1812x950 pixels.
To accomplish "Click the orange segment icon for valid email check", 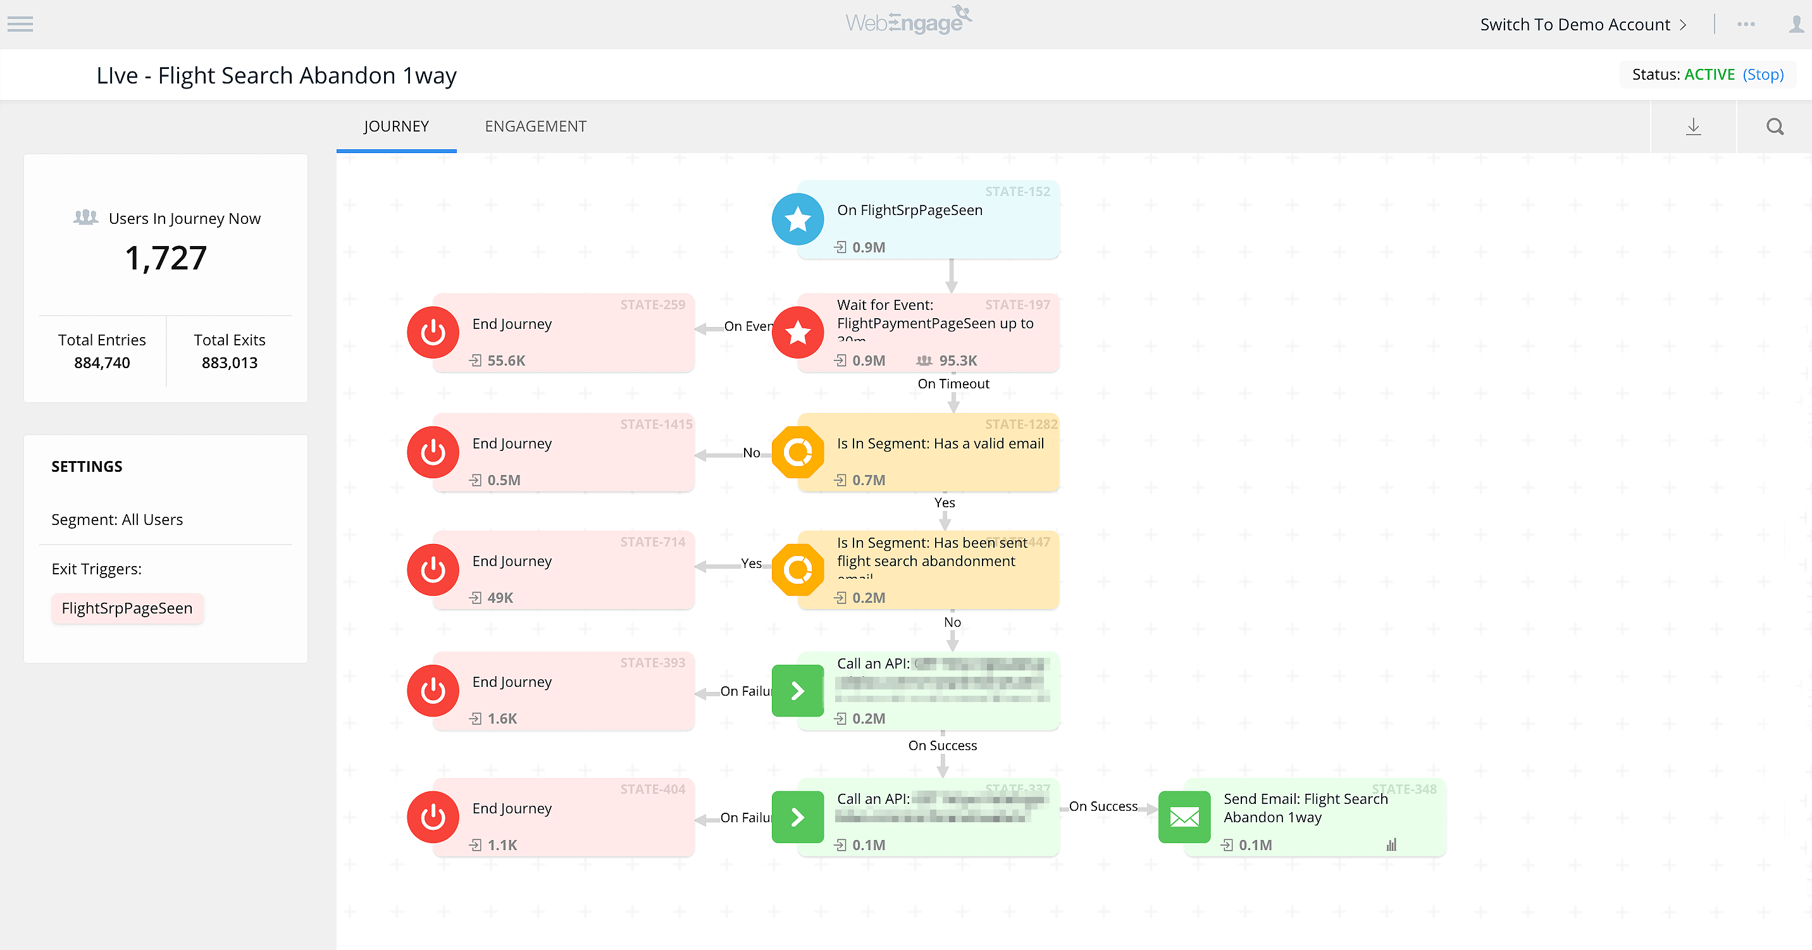I will [x=797, y=452].
